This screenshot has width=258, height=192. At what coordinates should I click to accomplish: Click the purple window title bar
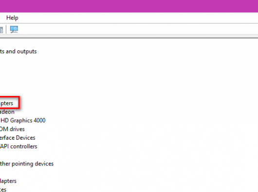[x=129, y=6]
